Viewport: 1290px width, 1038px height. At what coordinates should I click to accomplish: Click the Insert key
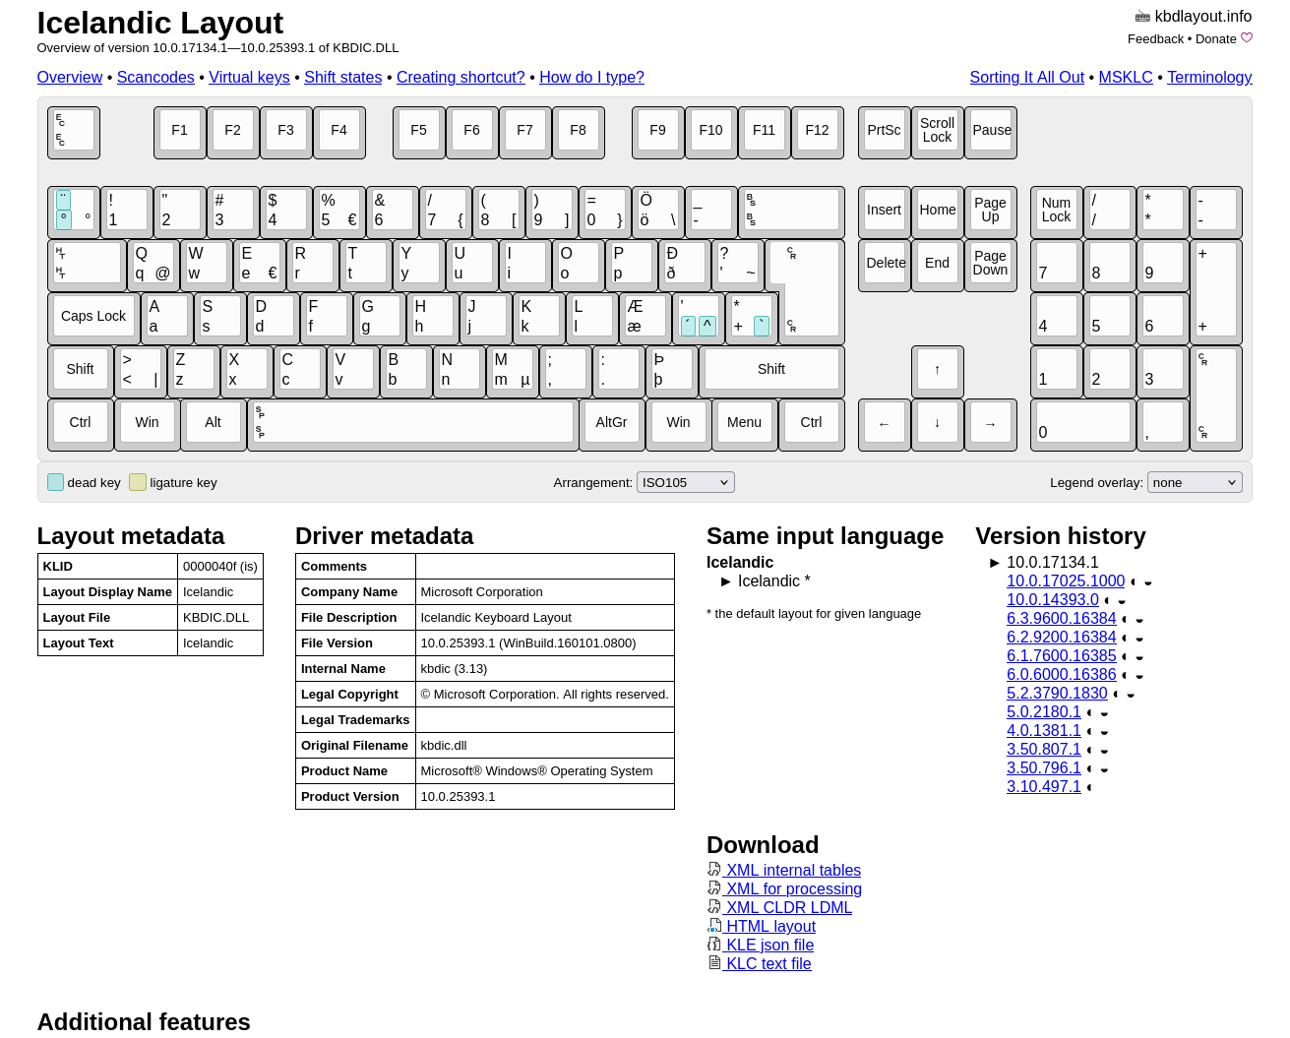[884, 211]
